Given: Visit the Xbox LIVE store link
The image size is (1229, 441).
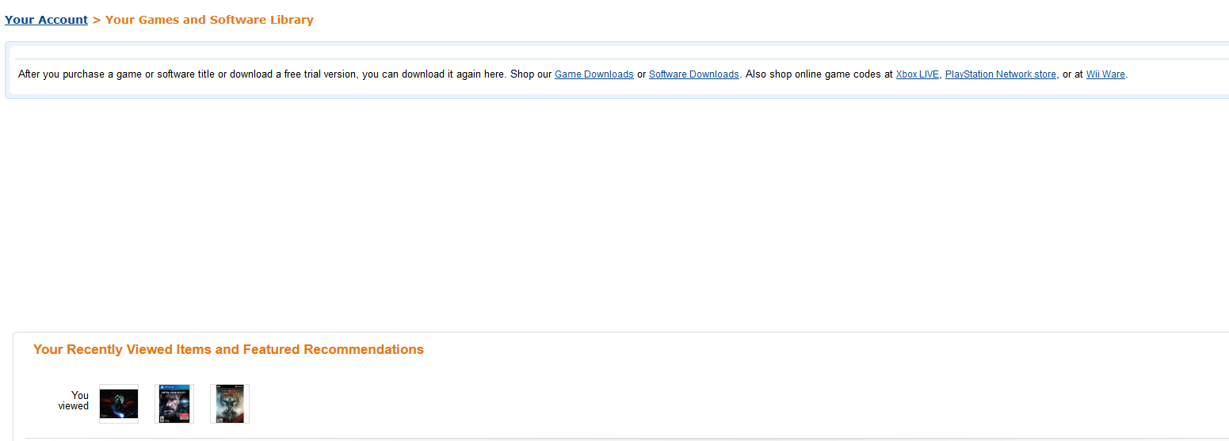Looking at the screenshot, I should tap(918, 74).
